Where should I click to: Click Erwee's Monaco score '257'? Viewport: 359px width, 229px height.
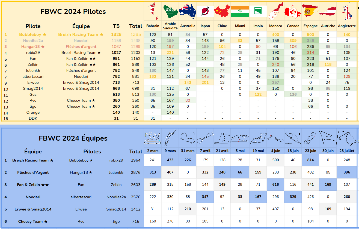(275, 82)
